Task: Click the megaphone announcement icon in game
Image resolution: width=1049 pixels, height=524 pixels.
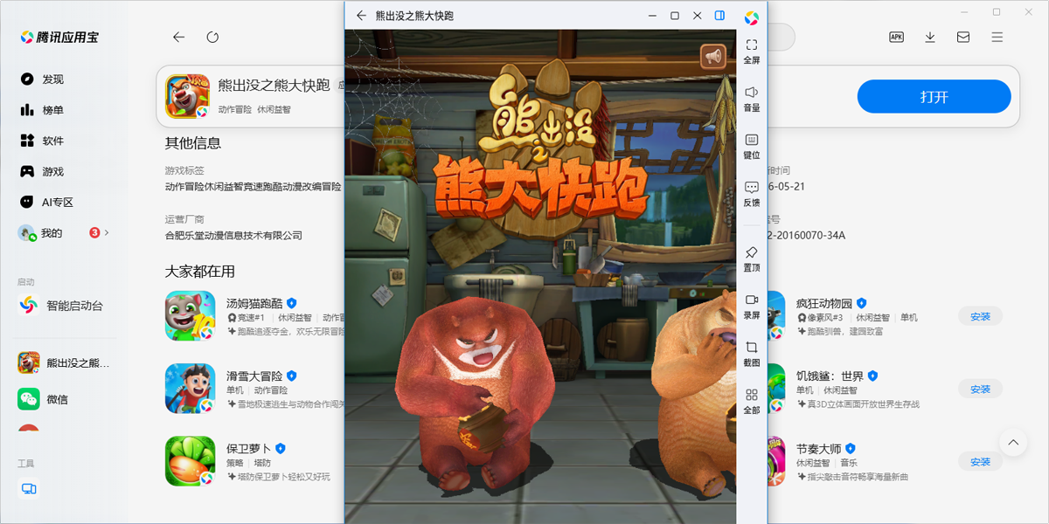Action: click(x=713, y=56)
